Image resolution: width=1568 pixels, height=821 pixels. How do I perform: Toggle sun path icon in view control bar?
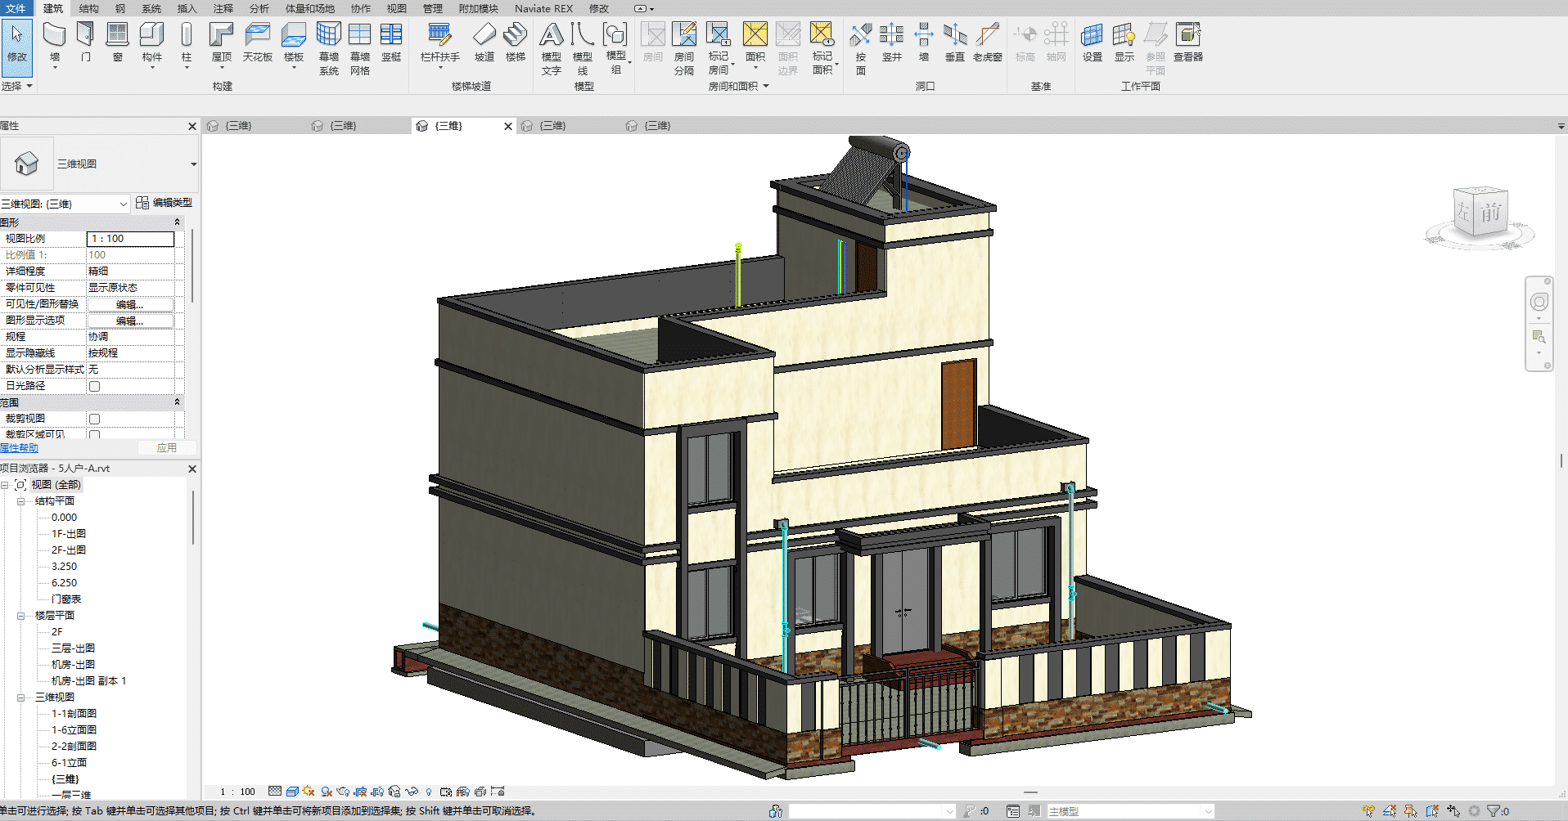(309, 792)
